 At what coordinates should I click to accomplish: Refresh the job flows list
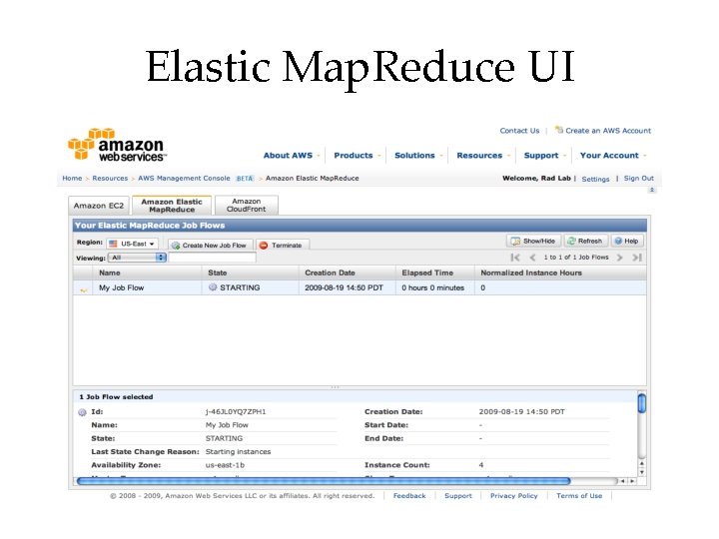(585, 241)
